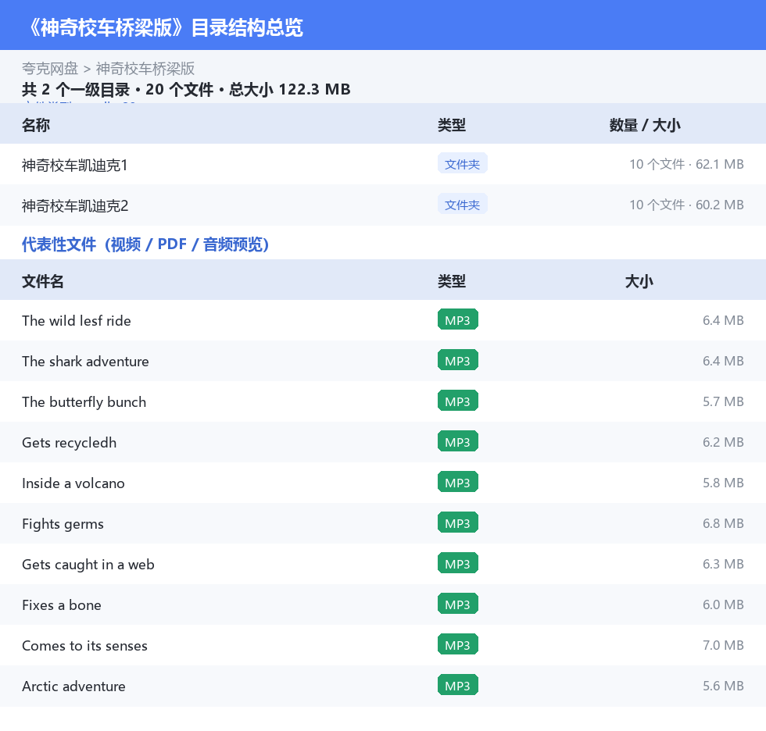This screenshot has width=766, height=731.
Task: Click the 6.3 MB size of Gets caught in a web
Action: 723,564
